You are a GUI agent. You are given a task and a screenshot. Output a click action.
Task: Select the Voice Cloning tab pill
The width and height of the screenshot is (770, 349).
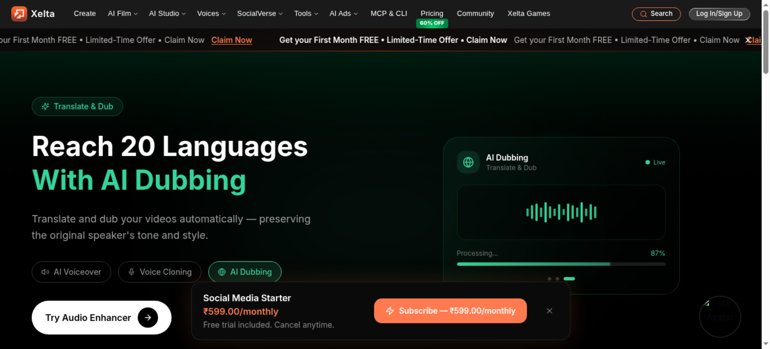160,272
